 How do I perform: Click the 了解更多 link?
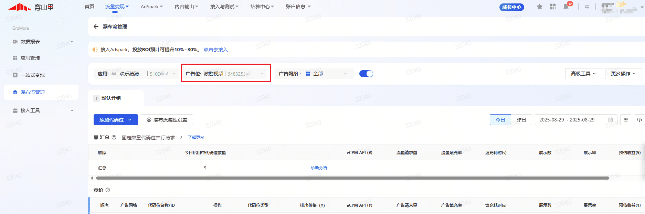tap(196, 137)
